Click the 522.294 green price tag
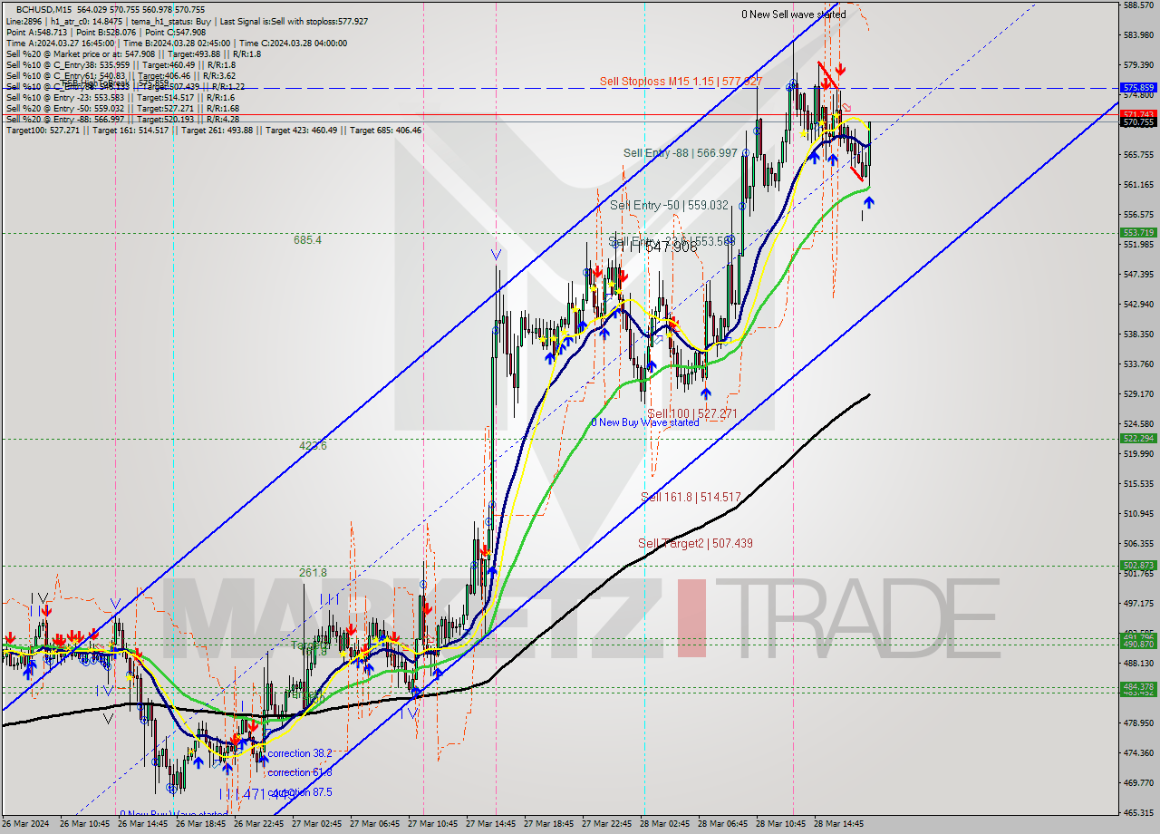The height and width of the screenshot is (834, 1160). click(1138, 439)
